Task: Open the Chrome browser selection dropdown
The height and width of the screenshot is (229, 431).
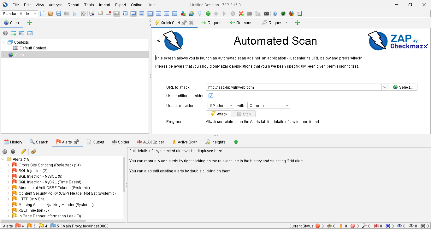Action: [x=269, y=105]
